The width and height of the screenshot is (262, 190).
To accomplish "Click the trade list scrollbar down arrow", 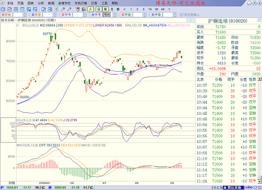I will point(259,181).
